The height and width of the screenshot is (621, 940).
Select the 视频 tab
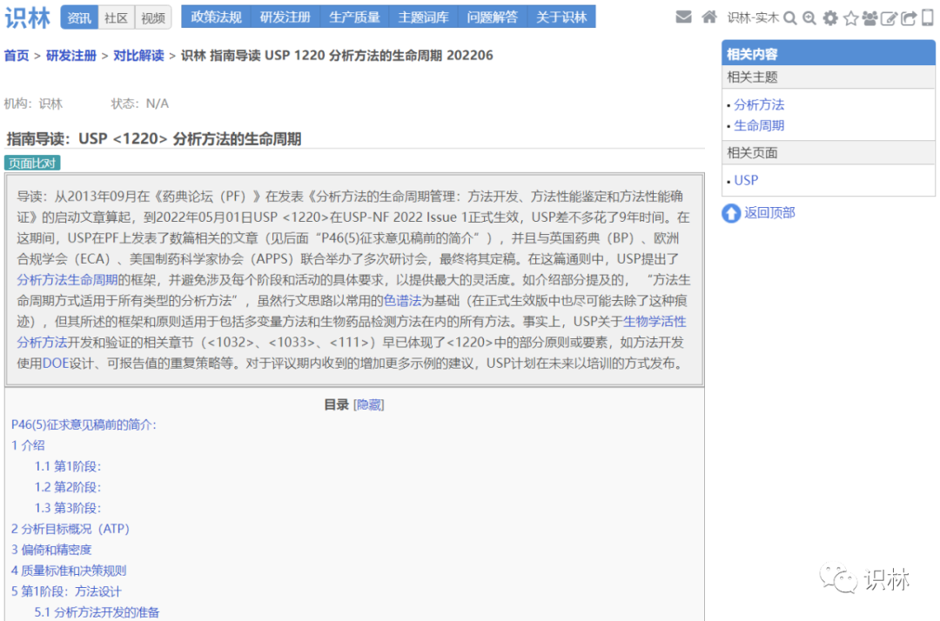click(153, 18)
